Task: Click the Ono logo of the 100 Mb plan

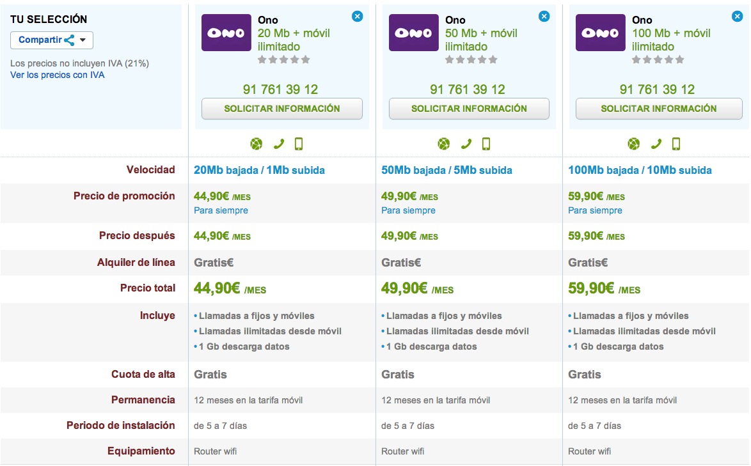Action: [x=600, y=33]
